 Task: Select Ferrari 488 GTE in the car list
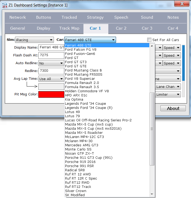point(107,45)
